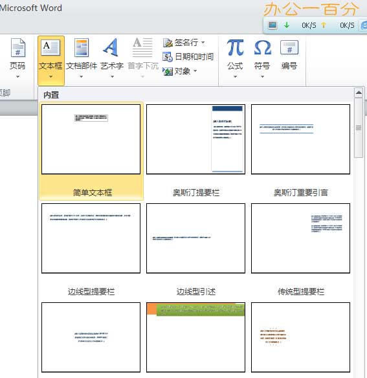This screenshot has width=367, height=378.
Task: Expand the 对象 dropdown arrow
Action: pos(195,71)
